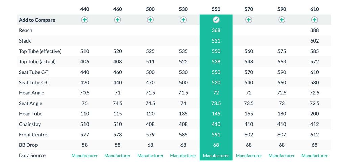Open the Manufacturer source for size 570

249,156
